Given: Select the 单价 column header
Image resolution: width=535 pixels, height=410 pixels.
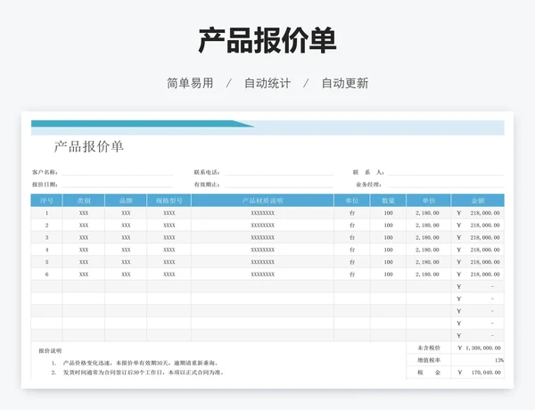Looking at the screenshot, I should coord(429,201).
